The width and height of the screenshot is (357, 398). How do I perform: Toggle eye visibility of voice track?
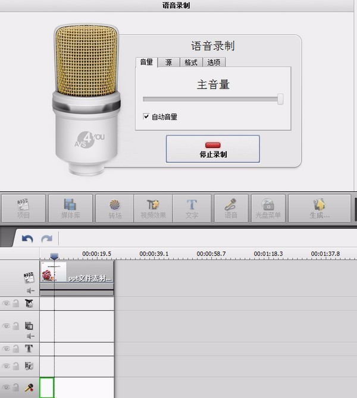6,387
